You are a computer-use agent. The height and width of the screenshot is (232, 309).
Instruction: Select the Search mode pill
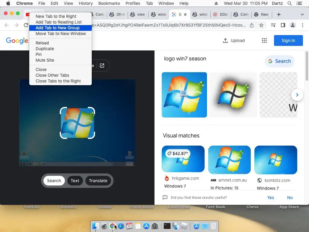coord(54,181)
